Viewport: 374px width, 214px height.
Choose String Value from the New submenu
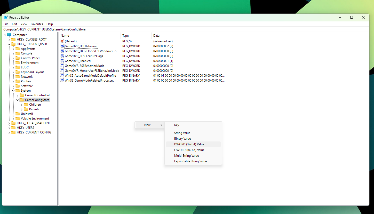coord(193,133)
